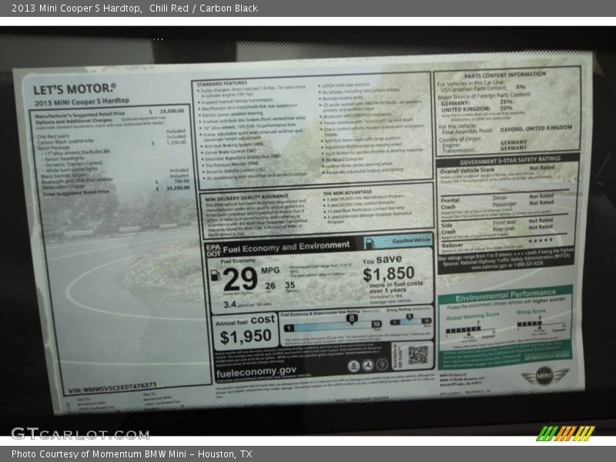The image size is (616, 462).
Task: Click the "Rollover" rating label
Action: click(452, 246)
